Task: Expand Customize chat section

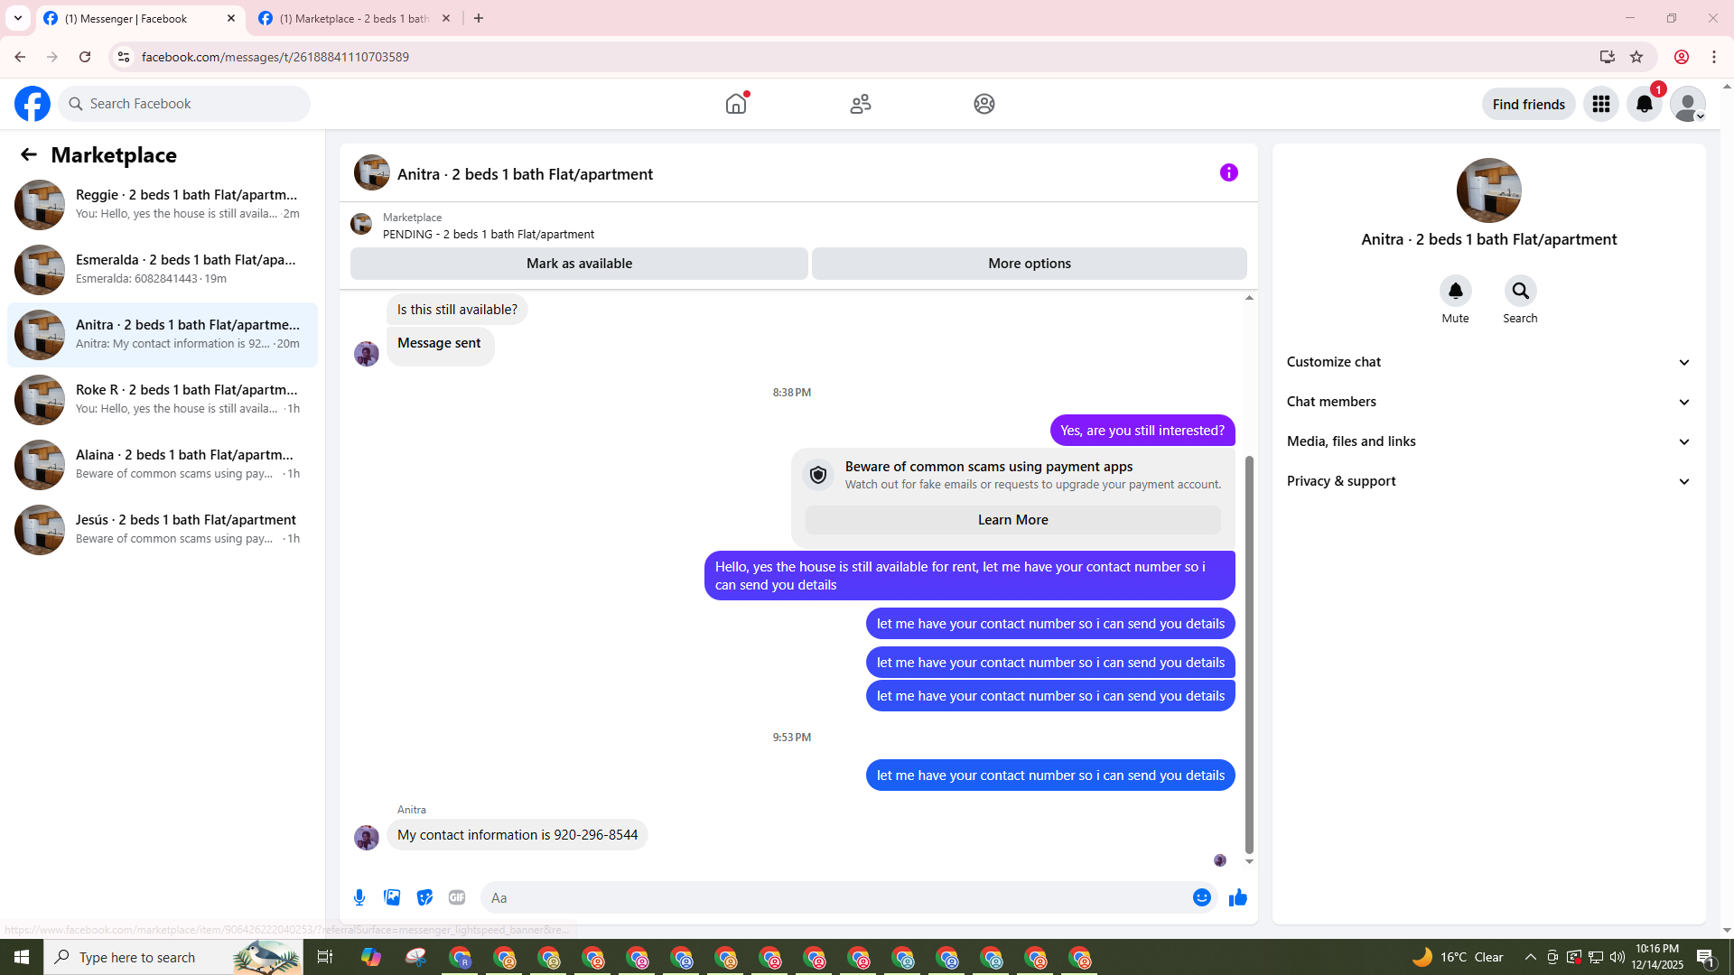Action: tap(1488, 362)
